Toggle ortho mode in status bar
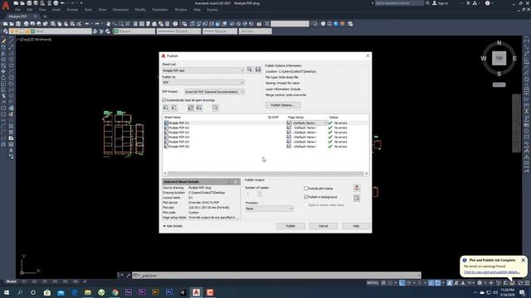 pos(402,283)
